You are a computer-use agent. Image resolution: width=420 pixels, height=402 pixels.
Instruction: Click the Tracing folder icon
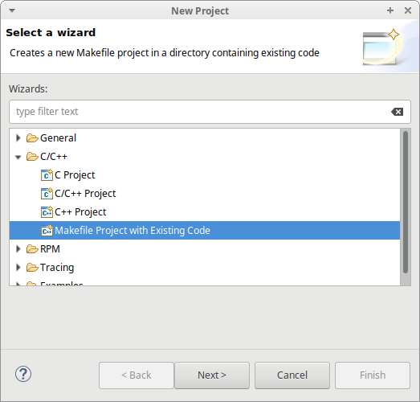click(x=32, y=268)
